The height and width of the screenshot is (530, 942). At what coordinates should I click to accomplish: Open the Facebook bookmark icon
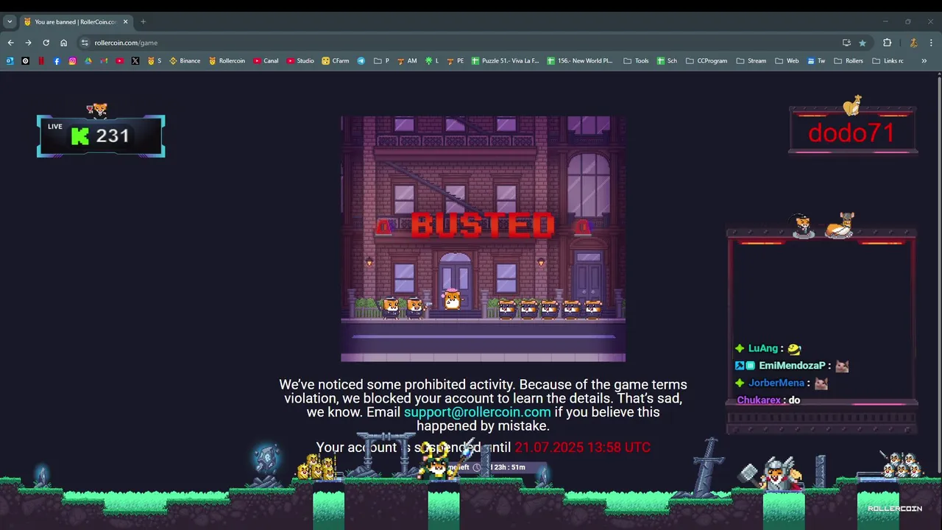[57, 61]
